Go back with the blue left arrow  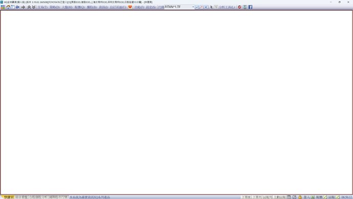coord(17,7)
